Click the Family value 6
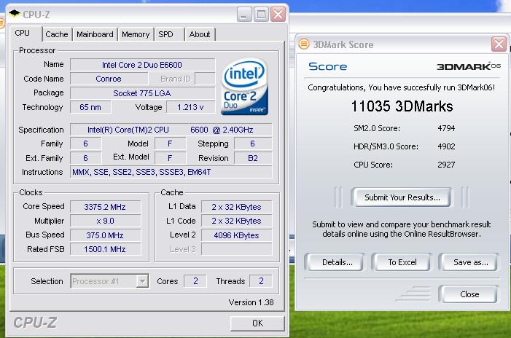 pos(86,144)
